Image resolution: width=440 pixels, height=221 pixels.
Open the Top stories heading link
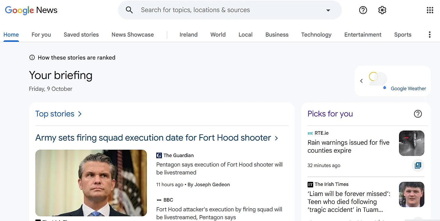click(55, 114)
